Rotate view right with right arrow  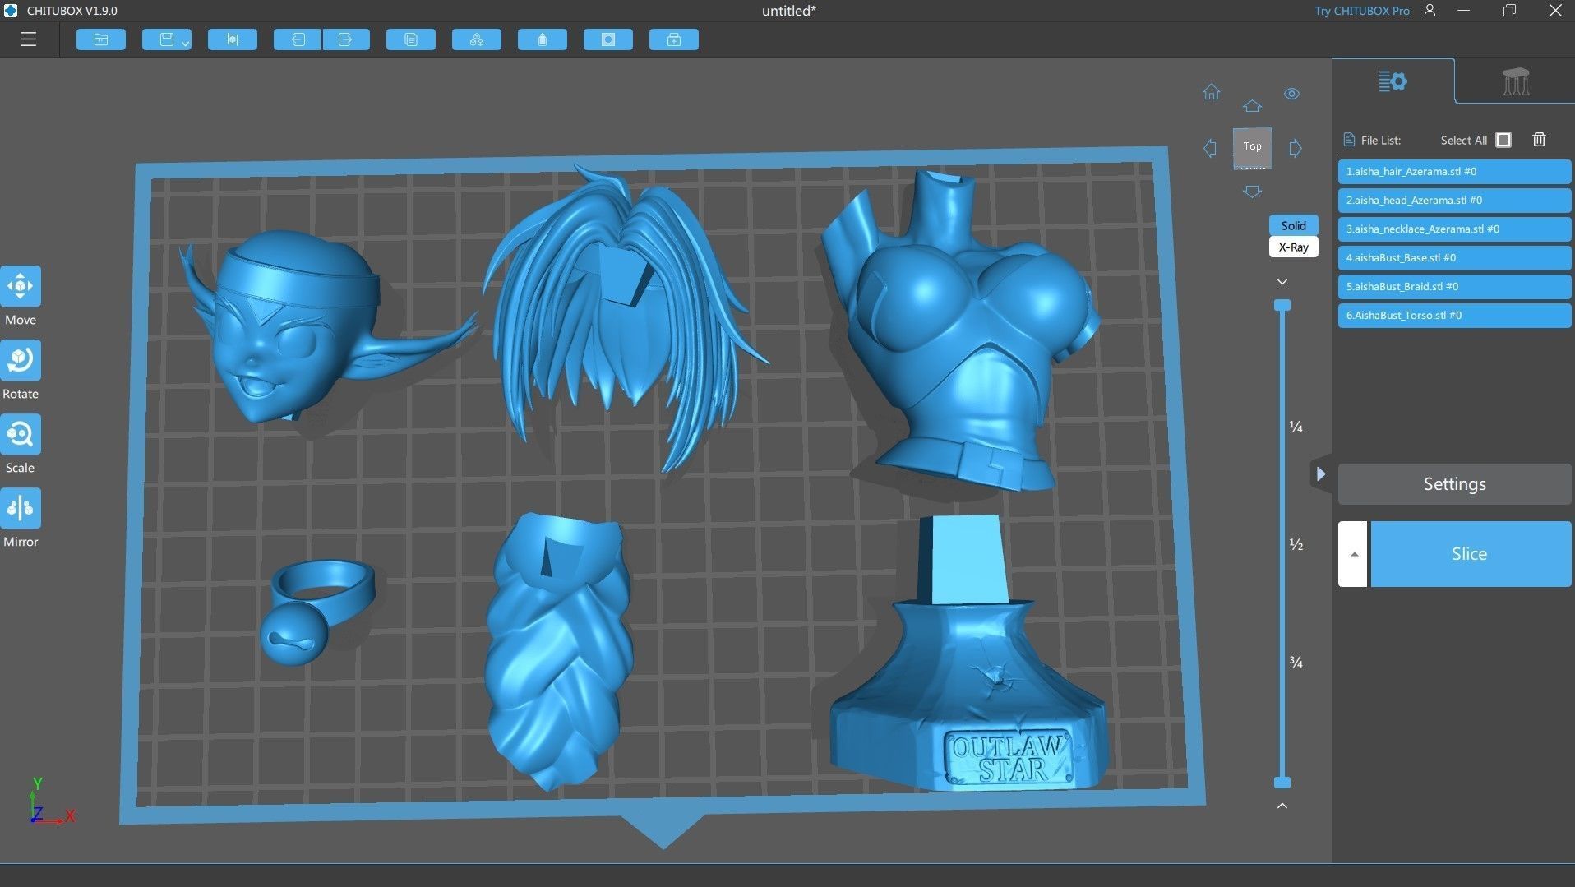[1296, 149]
